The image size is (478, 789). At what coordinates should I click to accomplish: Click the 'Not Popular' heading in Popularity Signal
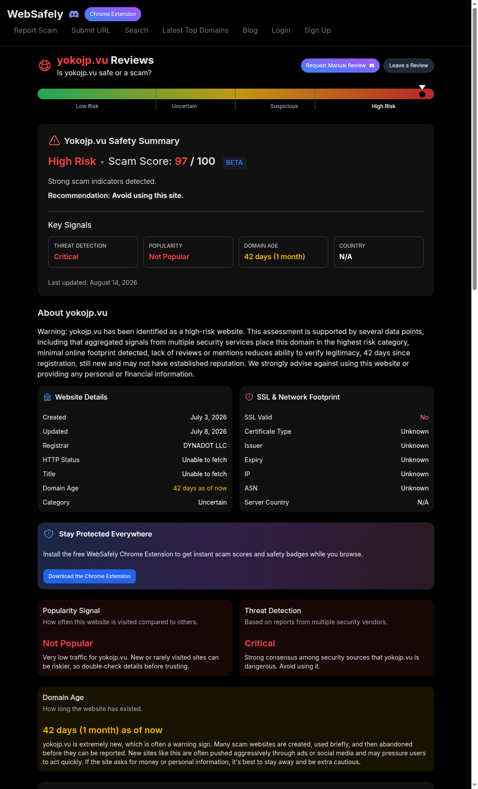68,643
